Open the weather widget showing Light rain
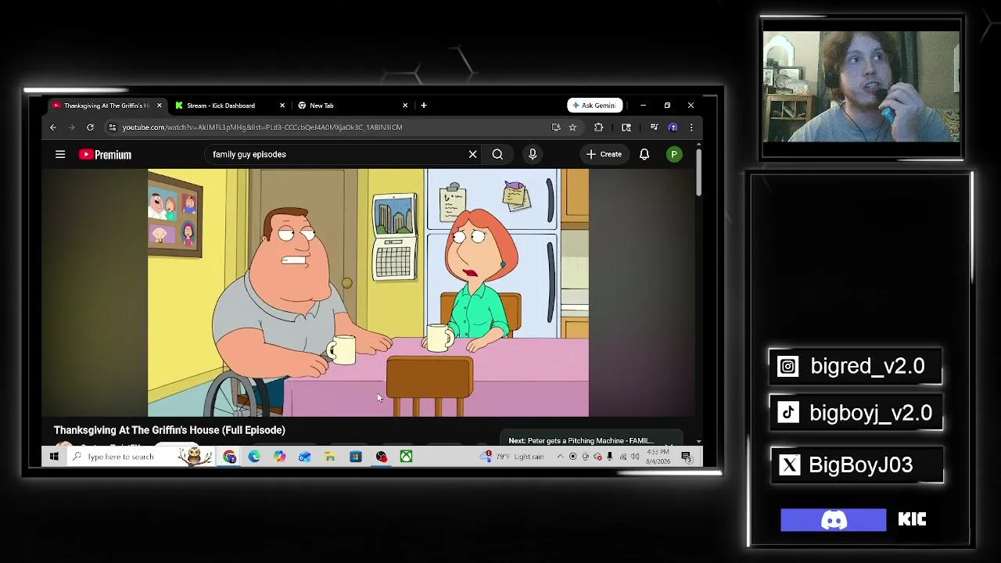Image resolution: width=1001 pixels, height=563 pixels. [514, 457]
